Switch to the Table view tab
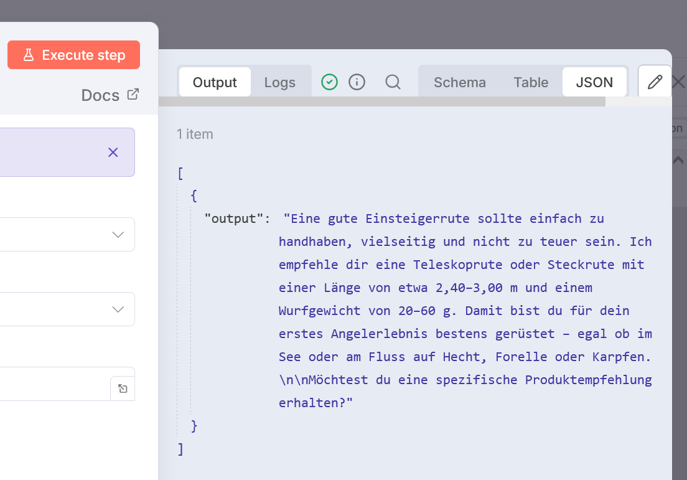Image resolution: width=687 pixels, height=480 pixels. [531, 82]
